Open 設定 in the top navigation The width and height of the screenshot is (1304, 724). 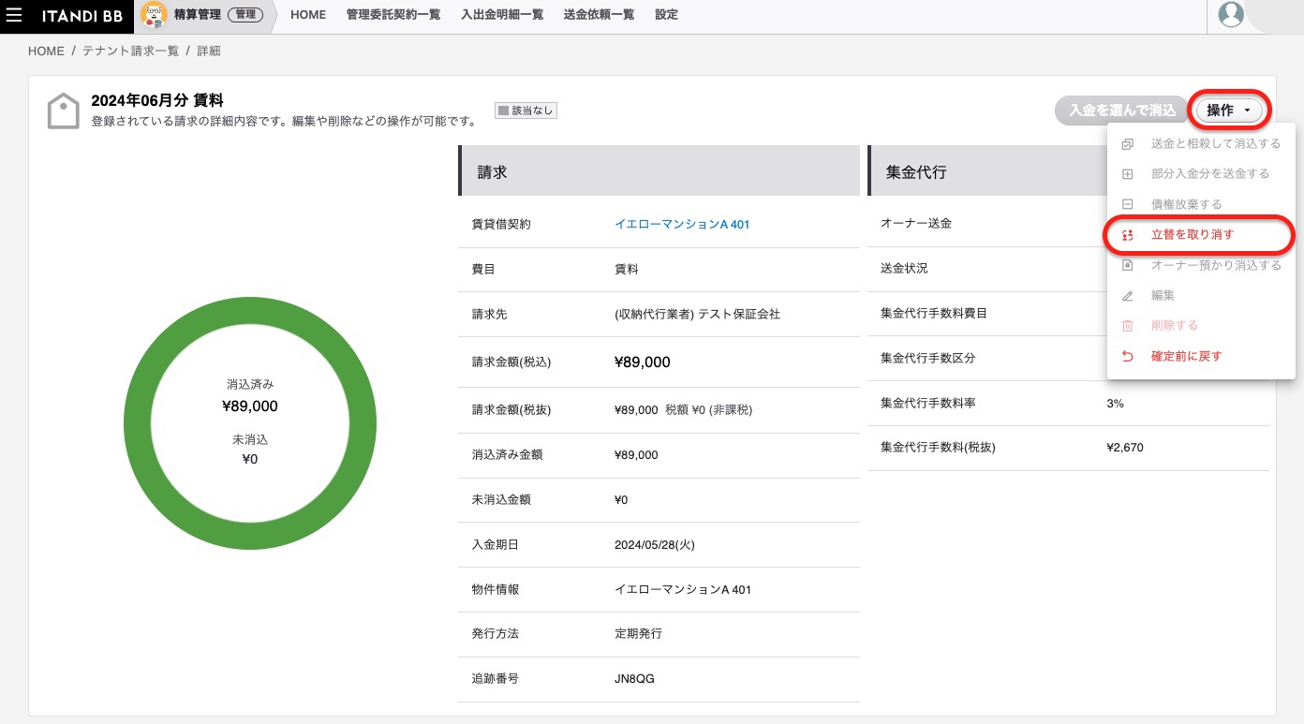(666, 15)
